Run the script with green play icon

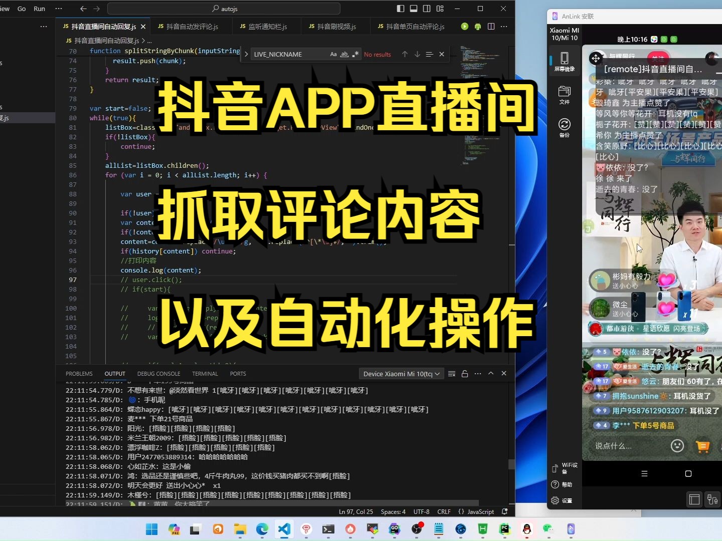click(x=465, y=27)
